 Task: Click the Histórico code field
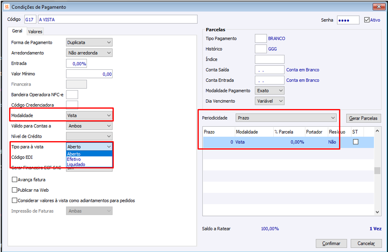[261, 49]
